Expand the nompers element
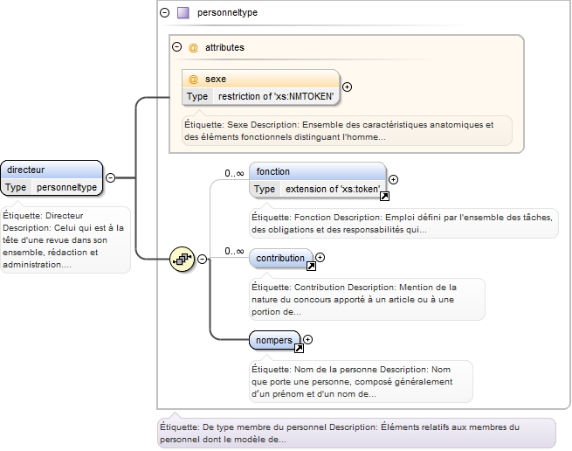 (307, 339)
